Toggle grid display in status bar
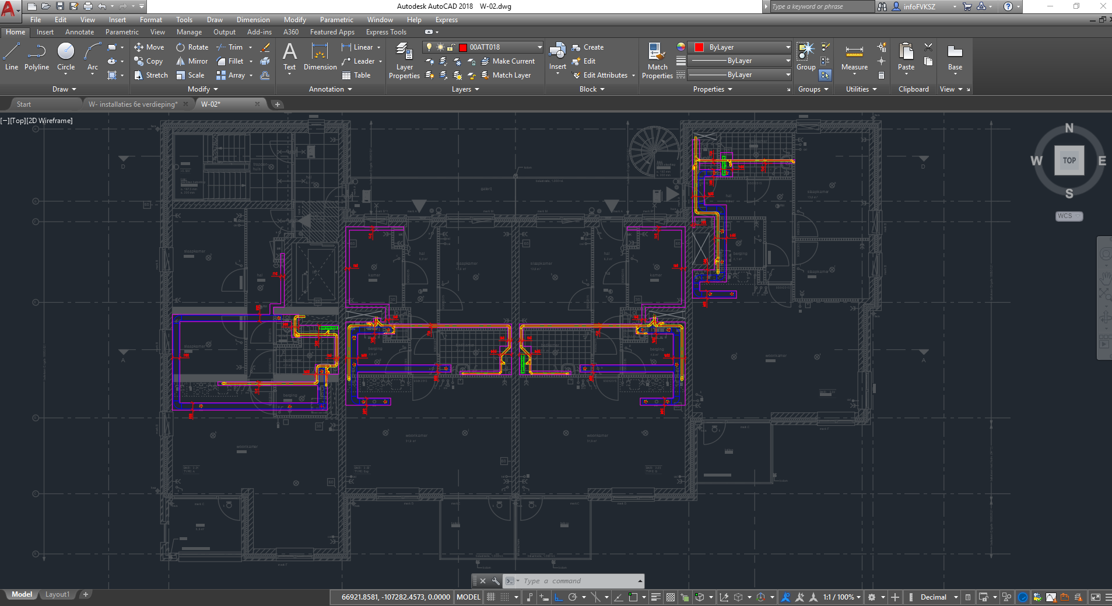This screenshot has width=1112, height=606. [491, 597]
